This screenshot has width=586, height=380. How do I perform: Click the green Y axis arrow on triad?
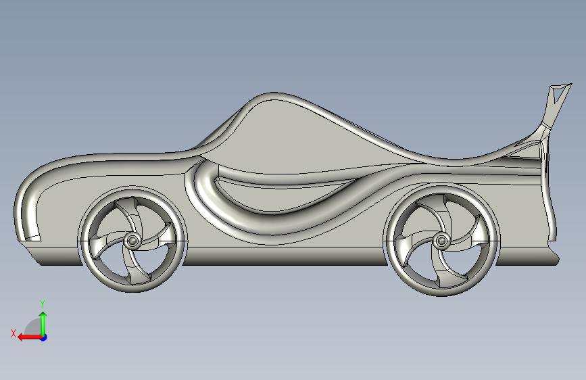(43, 324)
